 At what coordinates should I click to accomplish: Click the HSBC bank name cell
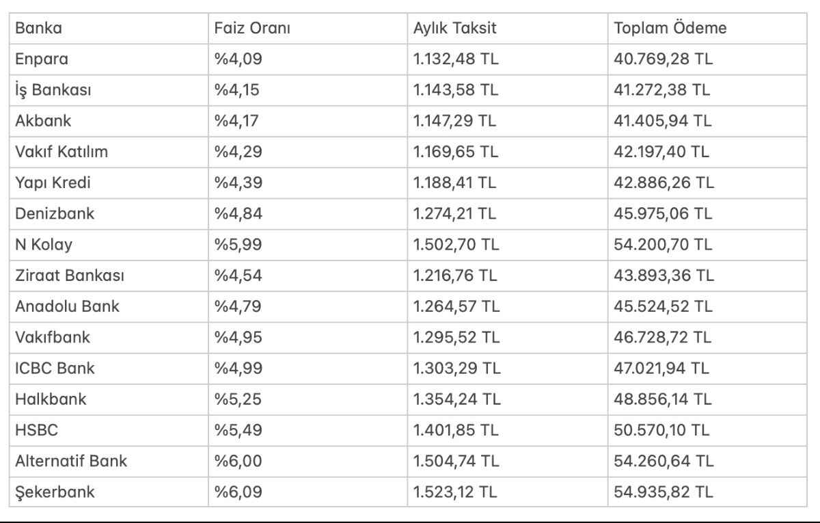click(x=35, y=430)
